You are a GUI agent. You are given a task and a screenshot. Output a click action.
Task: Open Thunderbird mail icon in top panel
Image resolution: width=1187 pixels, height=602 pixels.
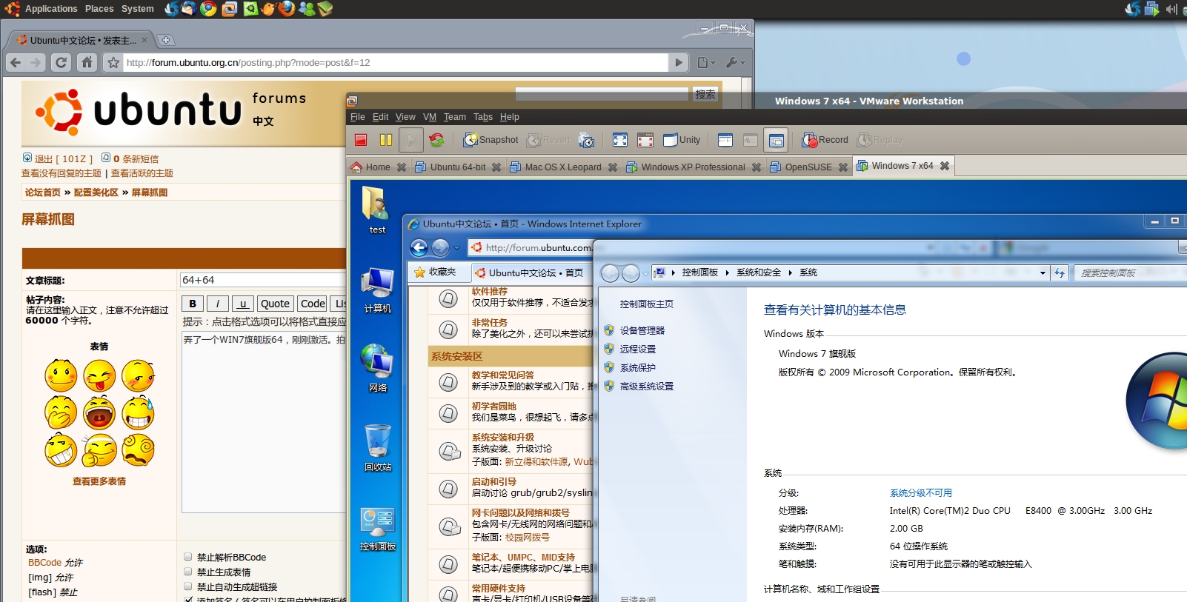click(190, 9)
